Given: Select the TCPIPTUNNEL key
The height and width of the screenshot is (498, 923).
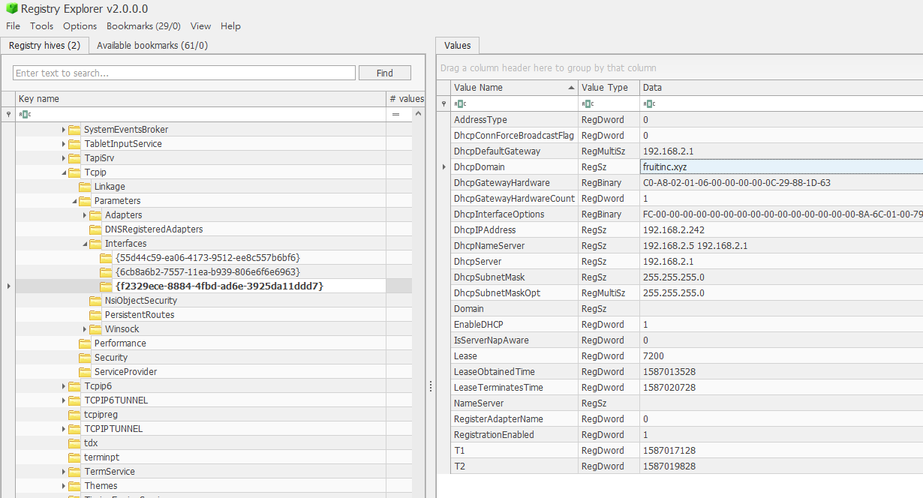Looking at the screenshot, I should (113, 429).
